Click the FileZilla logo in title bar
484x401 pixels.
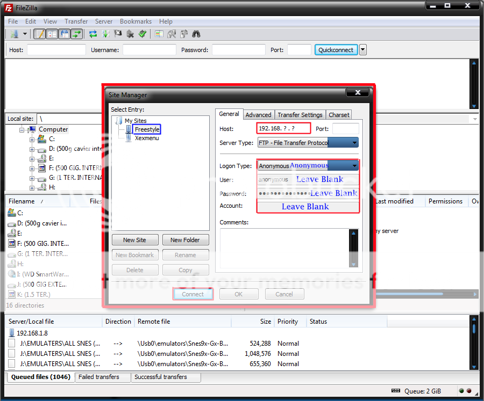tap(9, 8)
